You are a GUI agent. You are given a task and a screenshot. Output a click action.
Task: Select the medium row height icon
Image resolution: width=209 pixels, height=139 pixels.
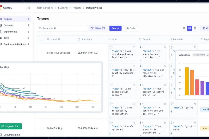point(190,28)
